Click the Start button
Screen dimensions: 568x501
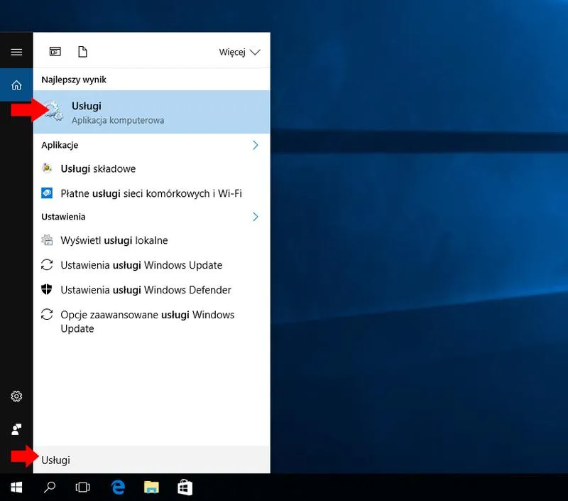[x=15, y=487]
